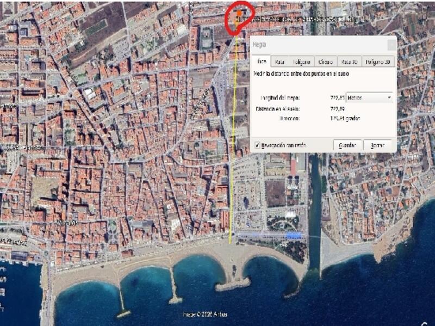
Task: Select the Ruta 3D tab
Action: pos(348,61)
